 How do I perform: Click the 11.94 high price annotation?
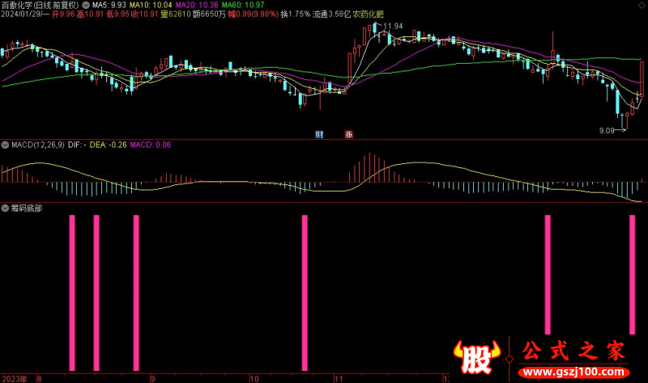pyautogui.click(x=392, y=27)
